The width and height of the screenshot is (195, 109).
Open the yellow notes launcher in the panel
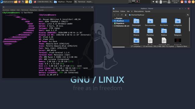(27, 2)
